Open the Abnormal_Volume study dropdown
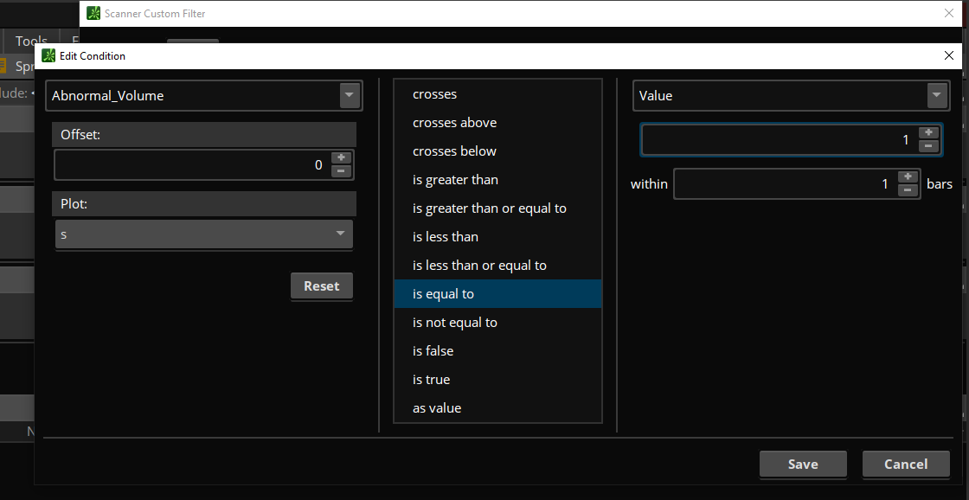 coord(349,95)
